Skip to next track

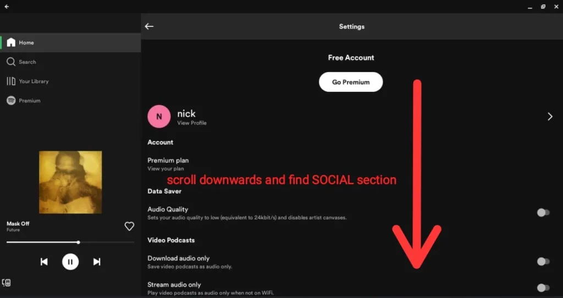pos(97,262)
